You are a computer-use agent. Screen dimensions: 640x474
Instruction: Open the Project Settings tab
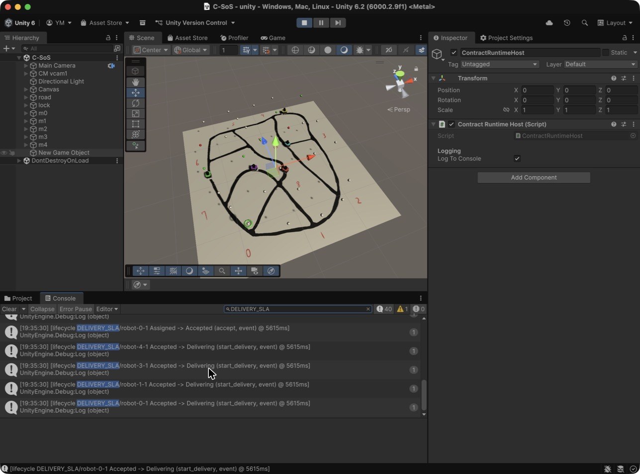point(506,38)
